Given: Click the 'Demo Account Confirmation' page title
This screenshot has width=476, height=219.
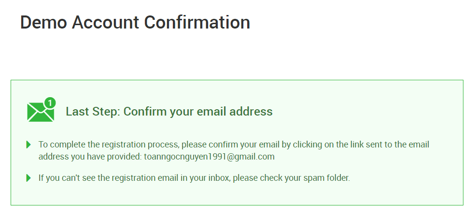Looking at the screenshot, I should pyautogui.click(x=135, y=22).
